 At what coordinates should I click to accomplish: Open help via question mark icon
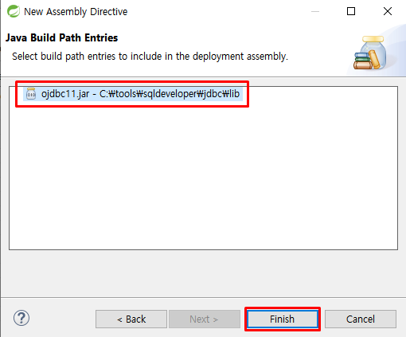tap(21, 318)
